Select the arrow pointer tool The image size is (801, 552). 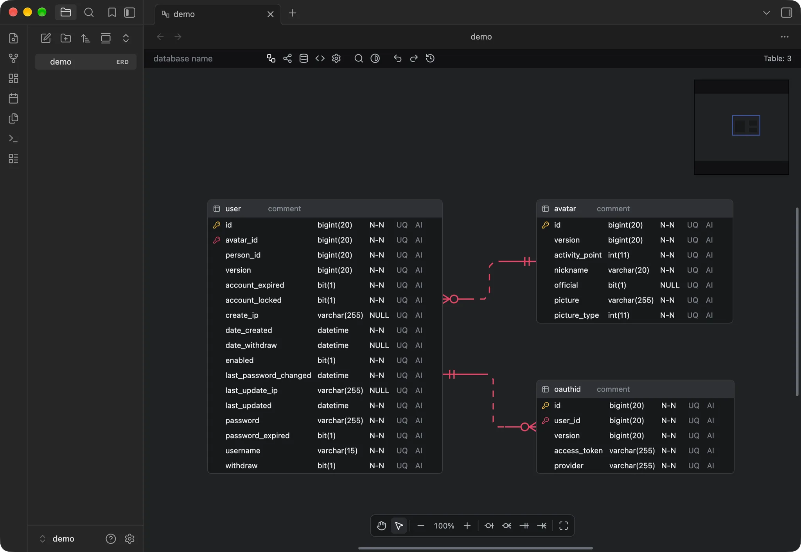pos(399,525)
